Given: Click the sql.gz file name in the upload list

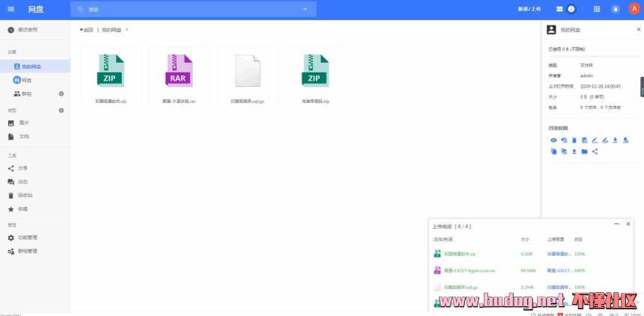Looking at the screenshot, I should [x=461, y=288].
